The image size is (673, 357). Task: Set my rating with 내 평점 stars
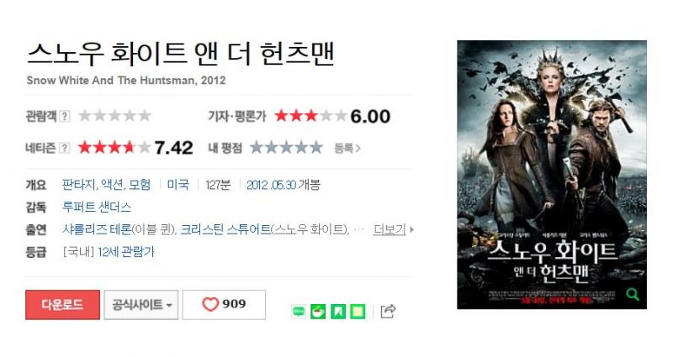pyautogui.click(x=286, y=148)
